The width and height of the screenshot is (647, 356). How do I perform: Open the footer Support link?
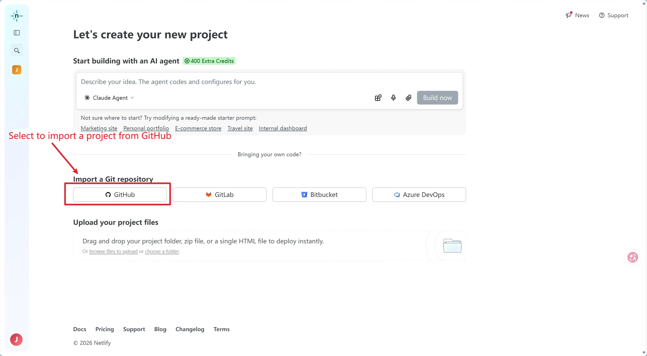pyautogui.click(x=134, y=329)
